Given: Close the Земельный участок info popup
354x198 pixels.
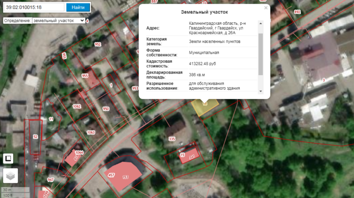Looking at the screenshot, I should pos(265,8).
